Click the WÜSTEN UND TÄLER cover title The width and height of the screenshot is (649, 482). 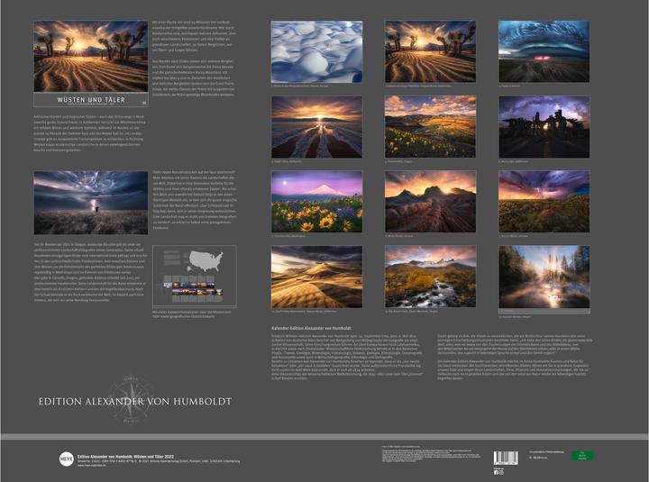point(91,100)
